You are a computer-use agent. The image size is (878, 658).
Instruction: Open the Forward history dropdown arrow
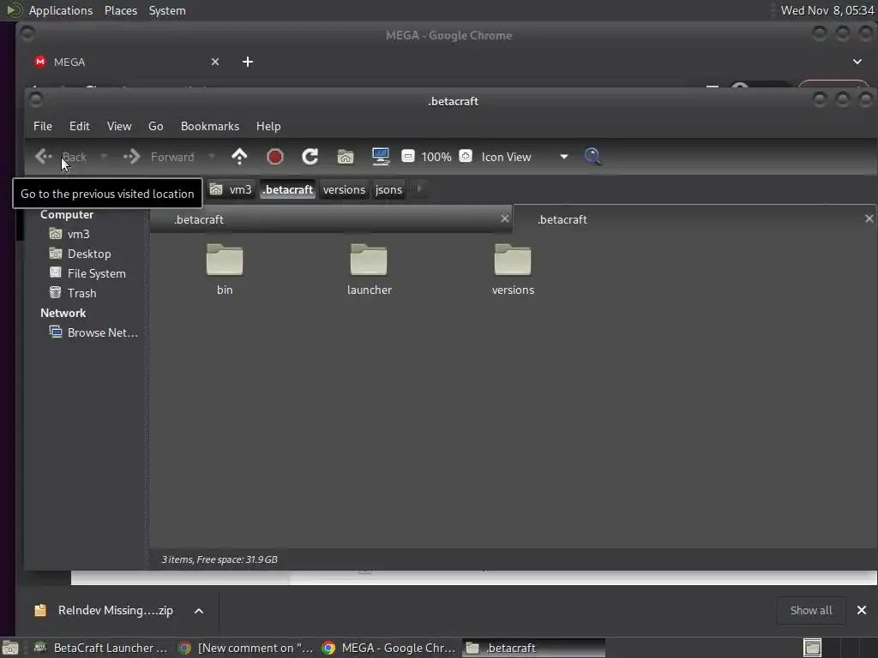coord(212,157)
